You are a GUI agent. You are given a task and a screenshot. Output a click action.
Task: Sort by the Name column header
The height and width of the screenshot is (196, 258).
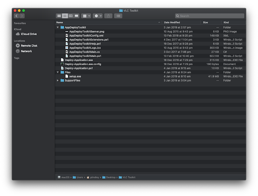tap(108, 23)
